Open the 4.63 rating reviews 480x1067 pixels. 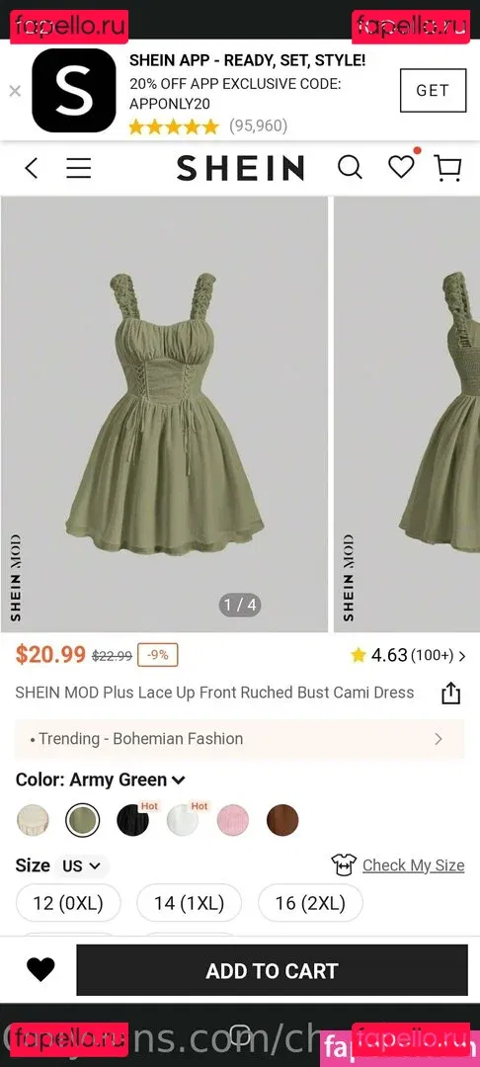coord(408,655)
